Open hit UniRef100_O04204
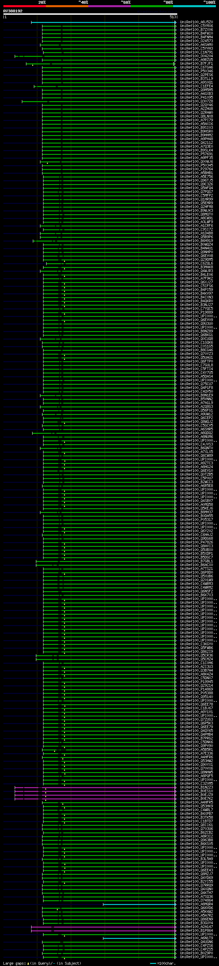This screenshot has height=966, width=219. click(x=196, y=56)
